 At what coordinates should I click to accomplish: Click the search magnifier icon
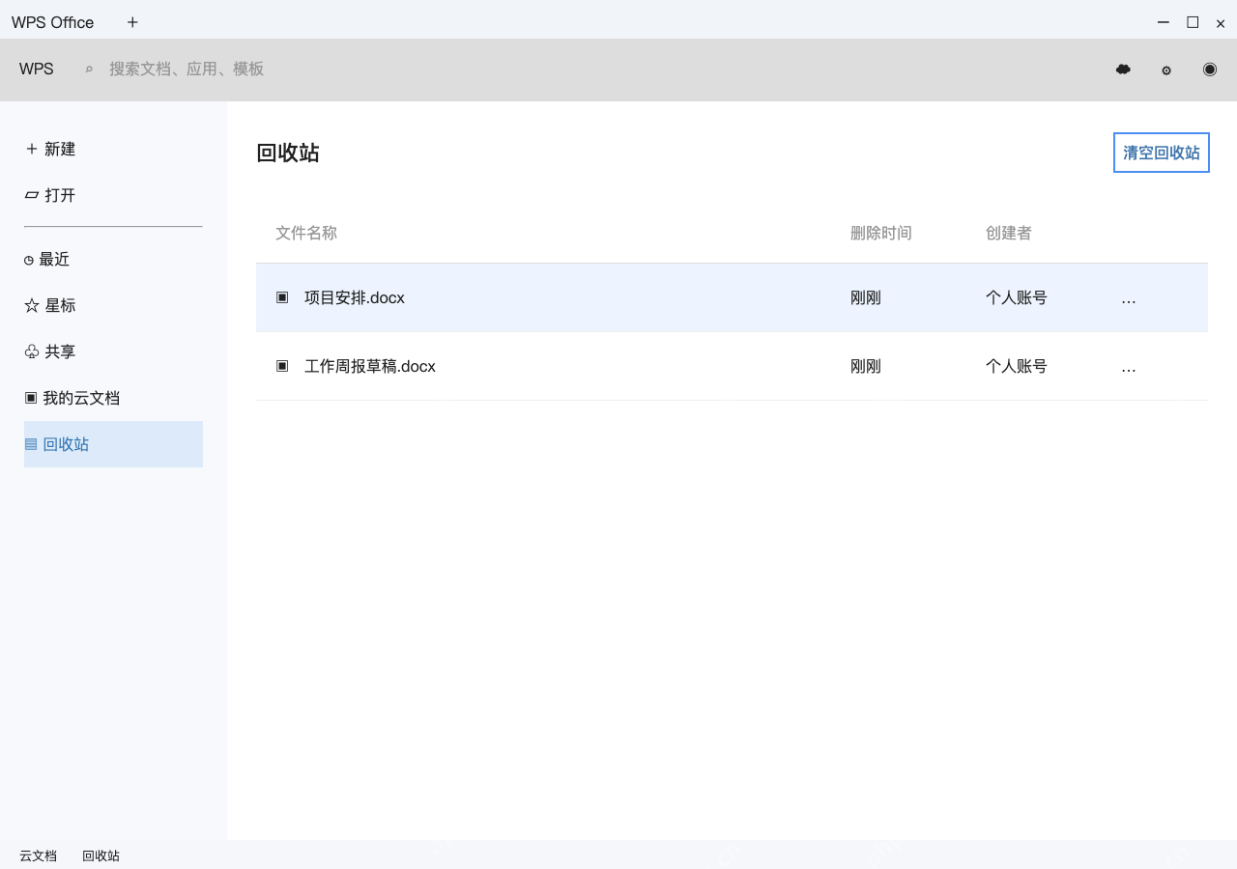89,70
